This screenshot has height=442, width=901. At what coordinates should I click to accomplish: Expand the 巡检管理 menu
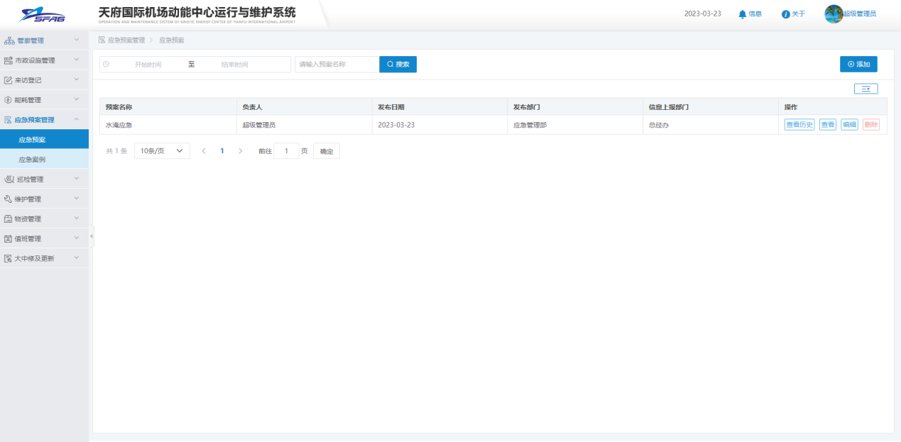[44, 179]
